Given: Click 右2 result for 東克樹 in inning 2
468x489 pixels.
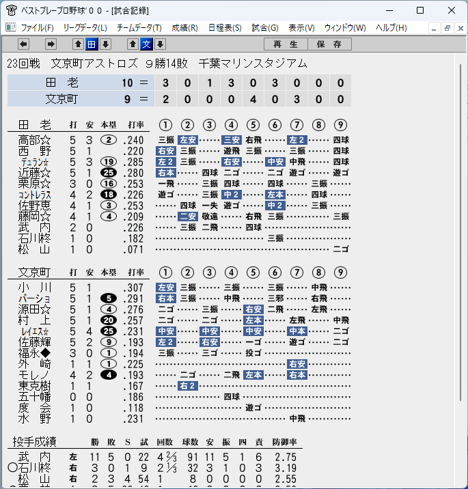Looking at the screenshot, I should [188, 386].
